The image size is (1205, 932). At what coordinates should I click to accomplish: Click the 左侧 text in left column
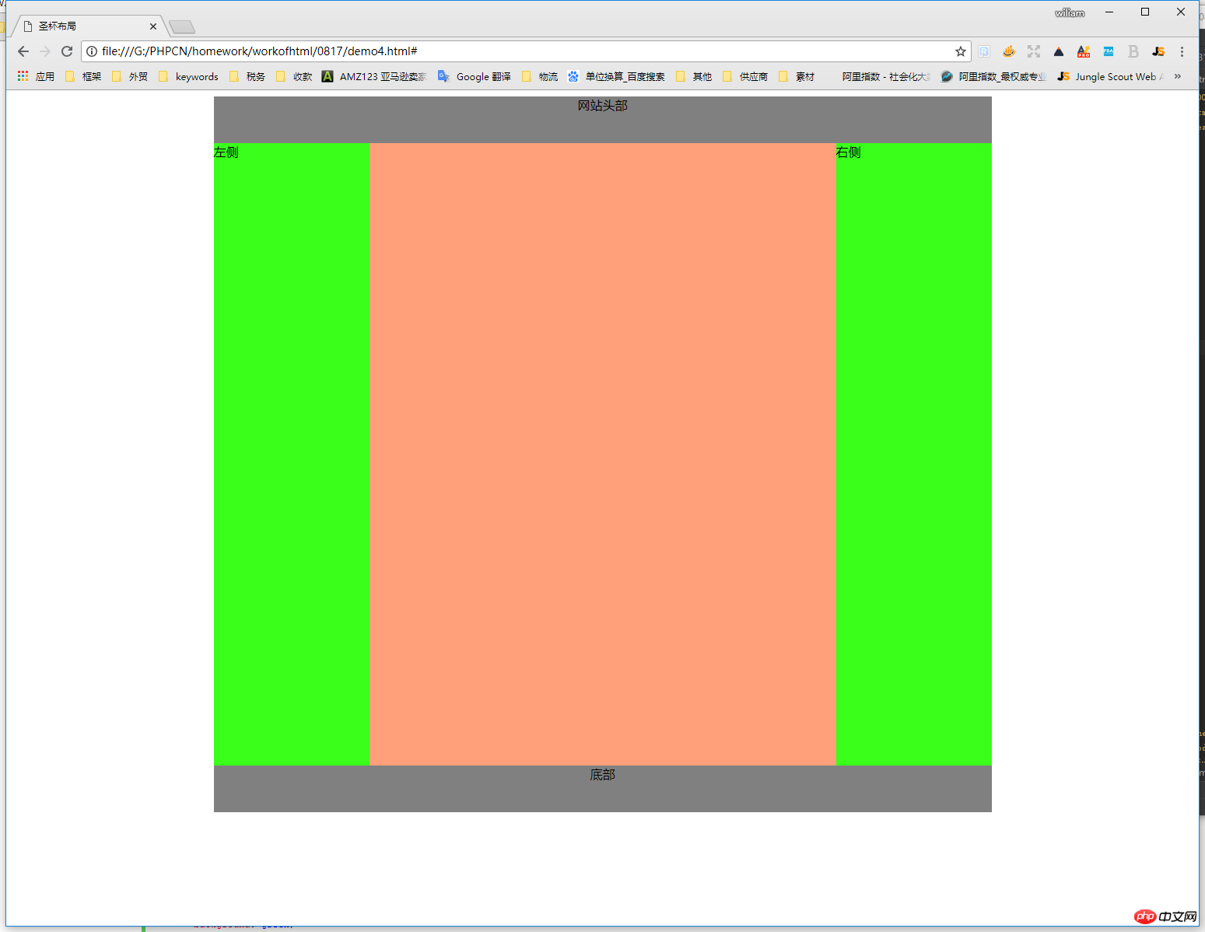coord(226,152)
